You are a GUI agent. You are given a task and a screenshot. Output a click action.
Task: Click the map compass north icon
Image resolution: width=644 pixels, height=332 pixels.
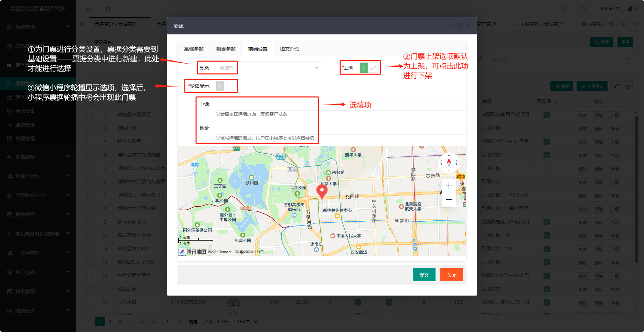pos(449,162)
